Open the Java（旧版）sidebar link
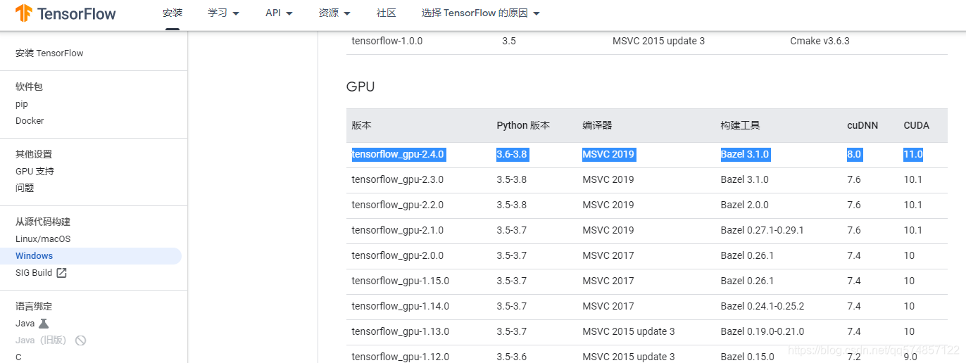966x363 pixels. click(43, 340)
